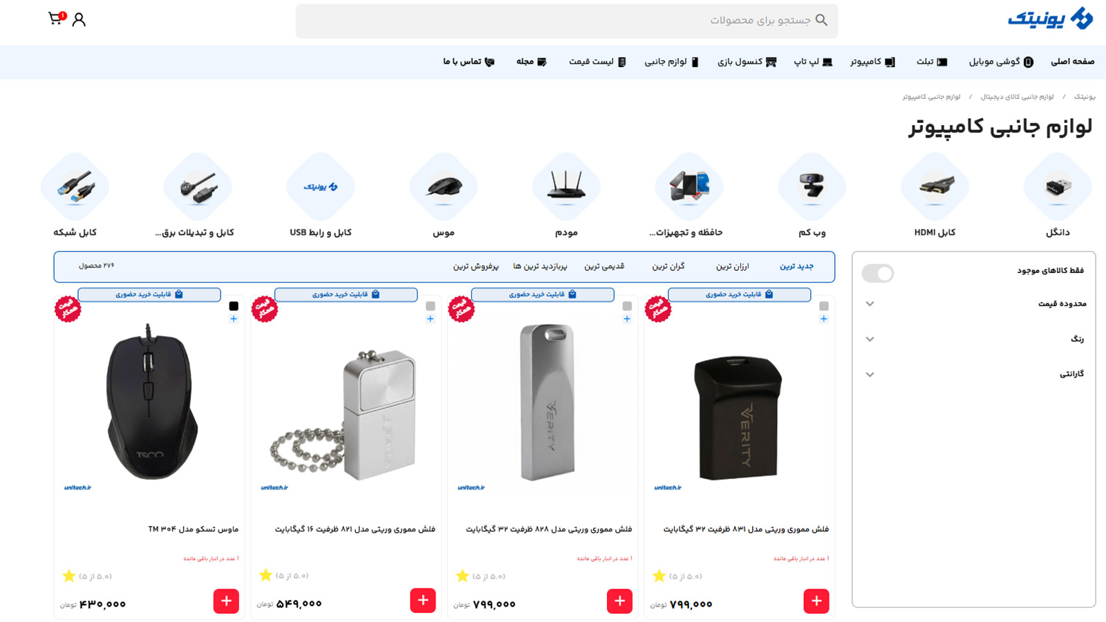Open product title فلش مموری وریتی مدل ۸۳۱

[746, 529]
